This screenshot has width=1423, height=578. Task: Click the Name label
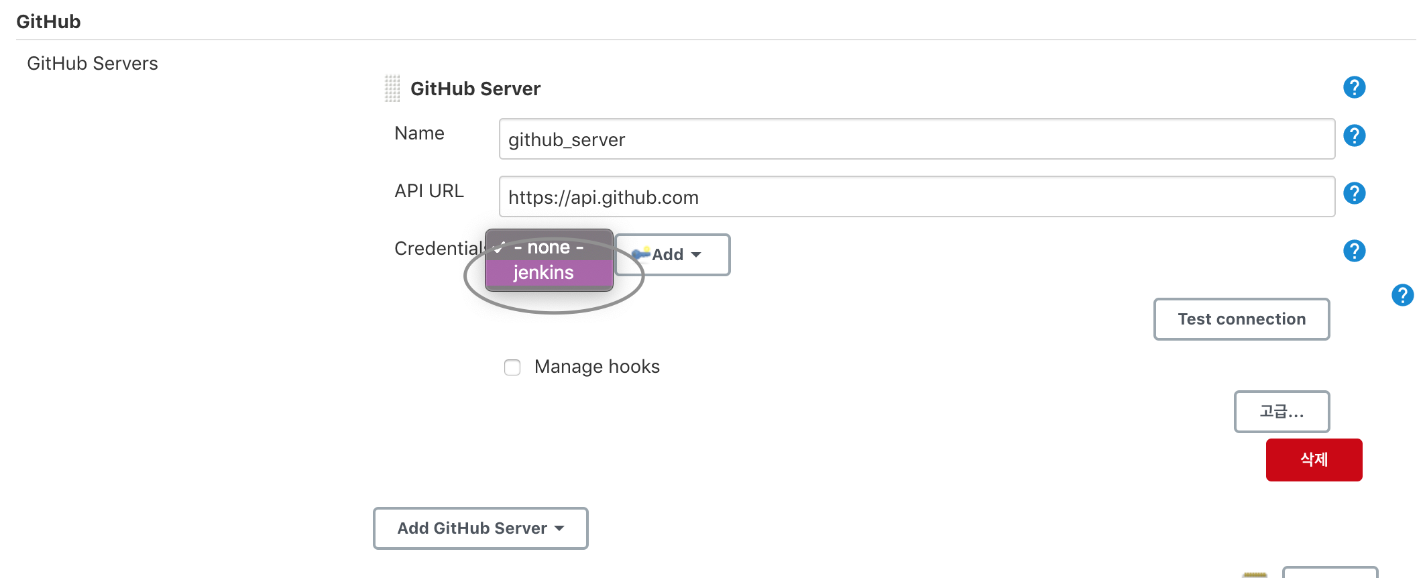(x=419, y=133)
